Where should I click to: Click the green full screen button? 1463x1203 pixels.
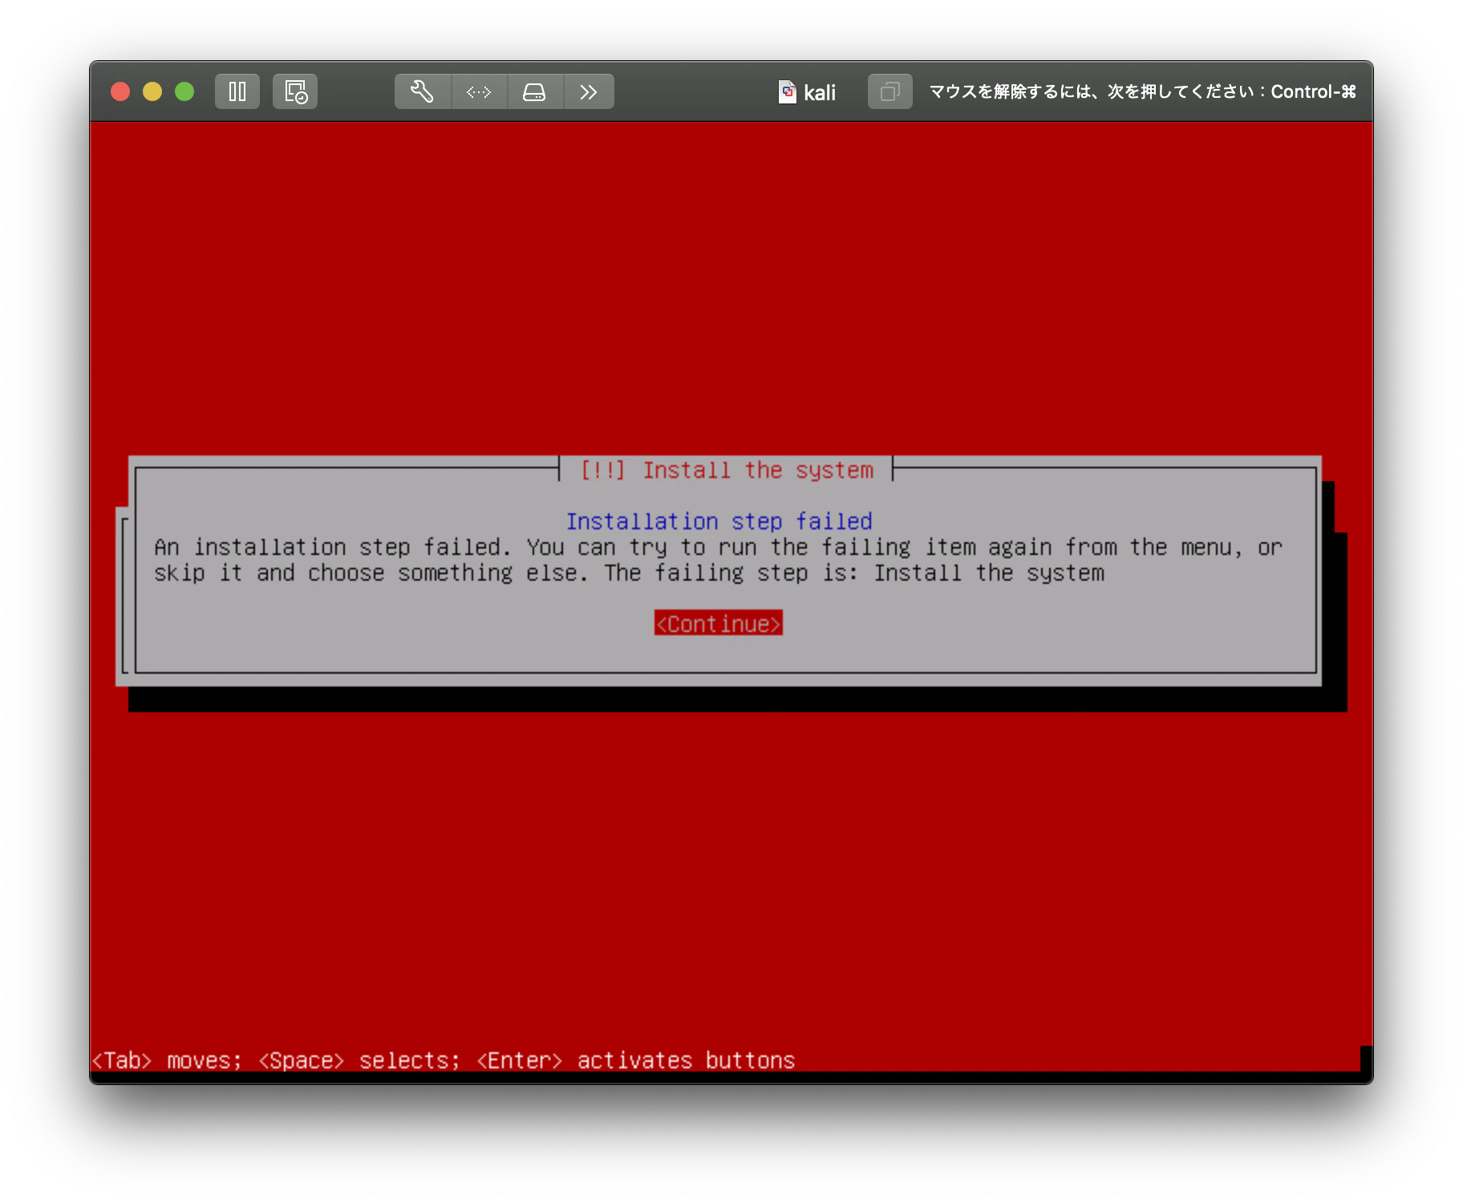pyautogui.click(x=184, y=91)
